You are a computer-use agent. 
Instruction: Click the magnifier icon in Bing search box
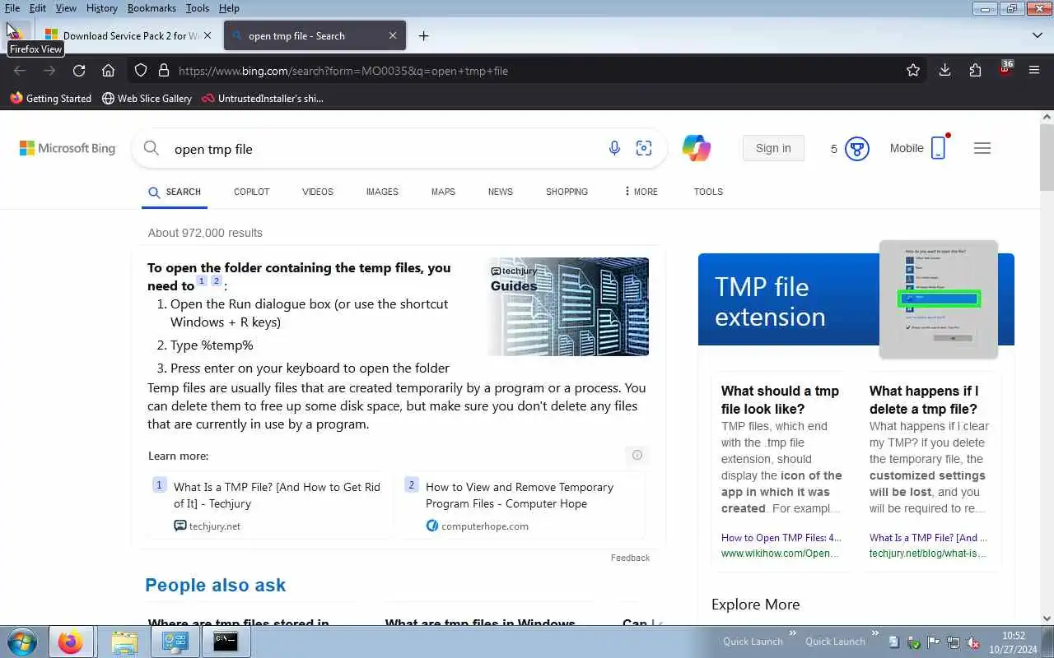pyautogui.click(x=152, y=148)
